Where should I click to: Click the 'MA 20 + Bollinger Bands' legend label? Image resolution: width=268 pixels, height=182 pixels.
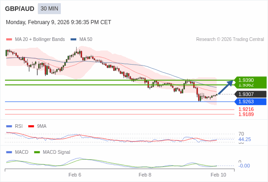click(40, 40)
